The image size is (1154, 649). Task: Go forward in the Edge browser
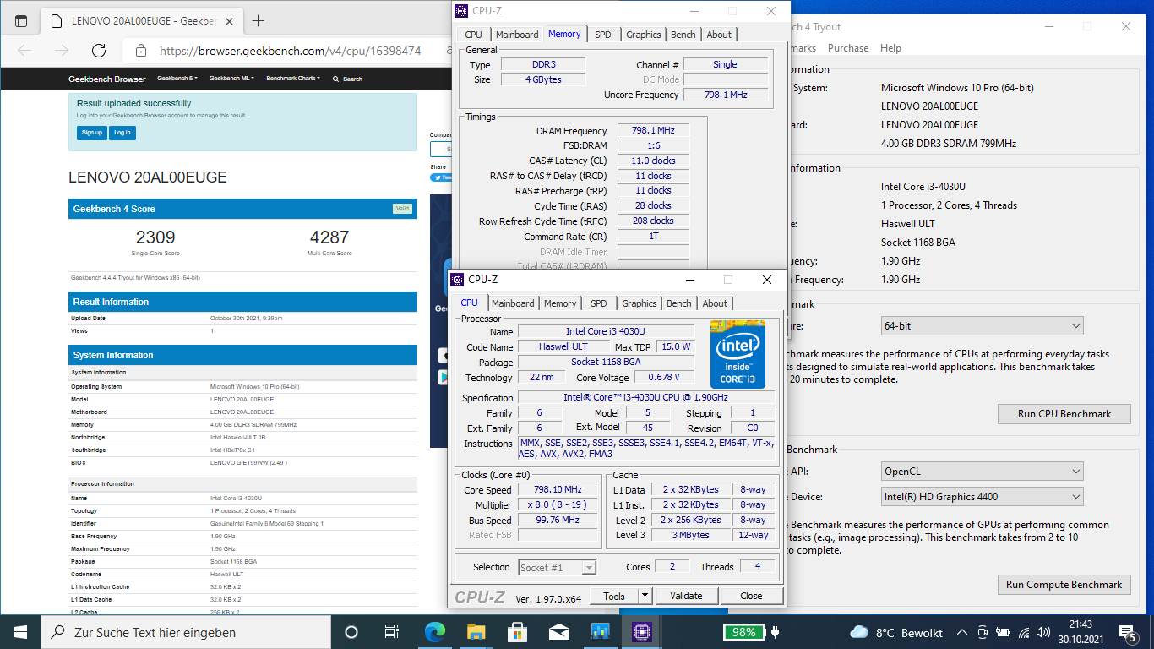point(62,51)
